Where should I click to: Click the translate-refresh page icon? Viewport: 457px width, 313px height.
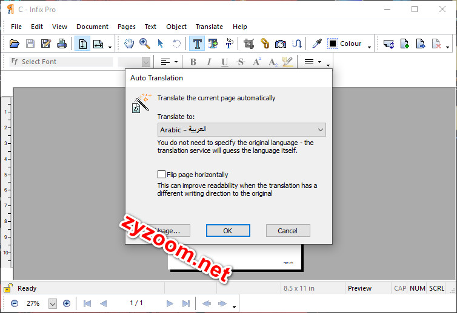click(x=389, y=44)
